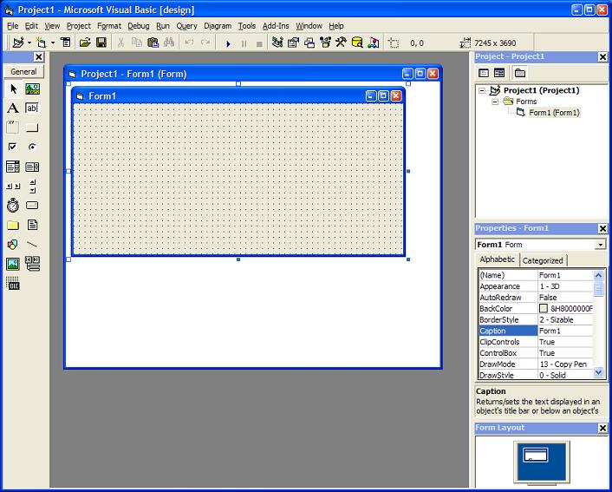Collapse the Project1 (Project1) tree node
Screen dimensions: 612x492
tap(482, 90)
